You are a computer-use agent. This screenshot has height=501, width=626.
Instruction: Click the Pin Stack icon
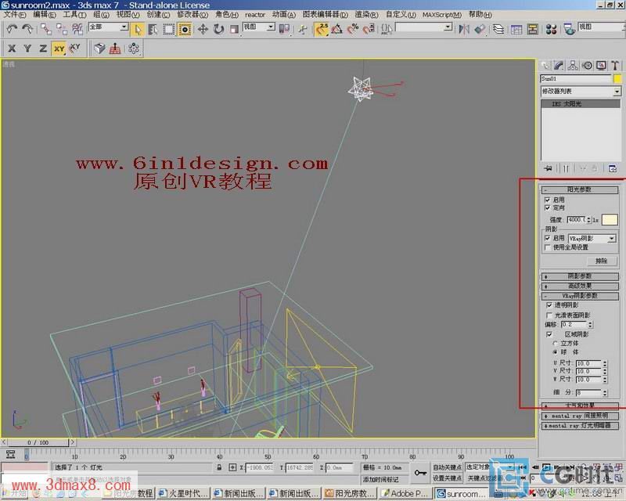click(x=549, y=168)
